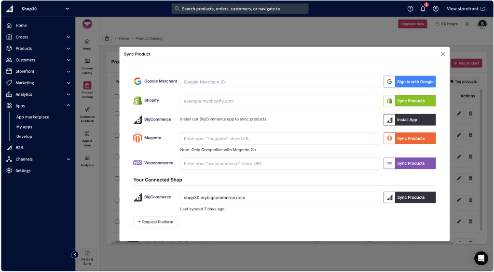Click the orange Magento Sync Products button
This screenshot has width=494, height=272.
(410, 138)
